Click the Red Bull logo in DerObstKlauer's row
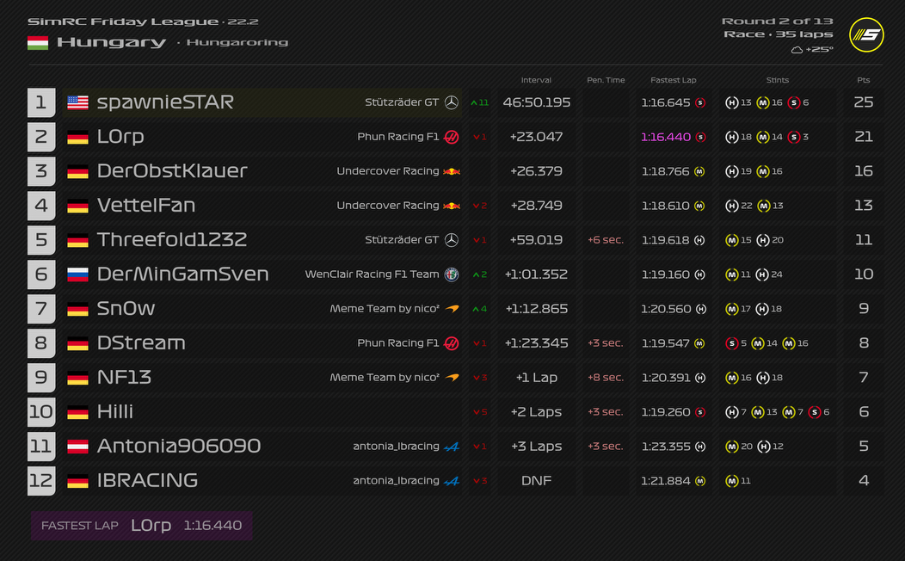Viewport: 905px width, 561px height. coord(452,171)
